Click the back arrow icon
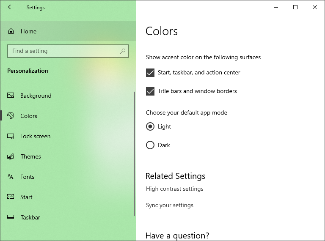325x241 pixels. 11,7
